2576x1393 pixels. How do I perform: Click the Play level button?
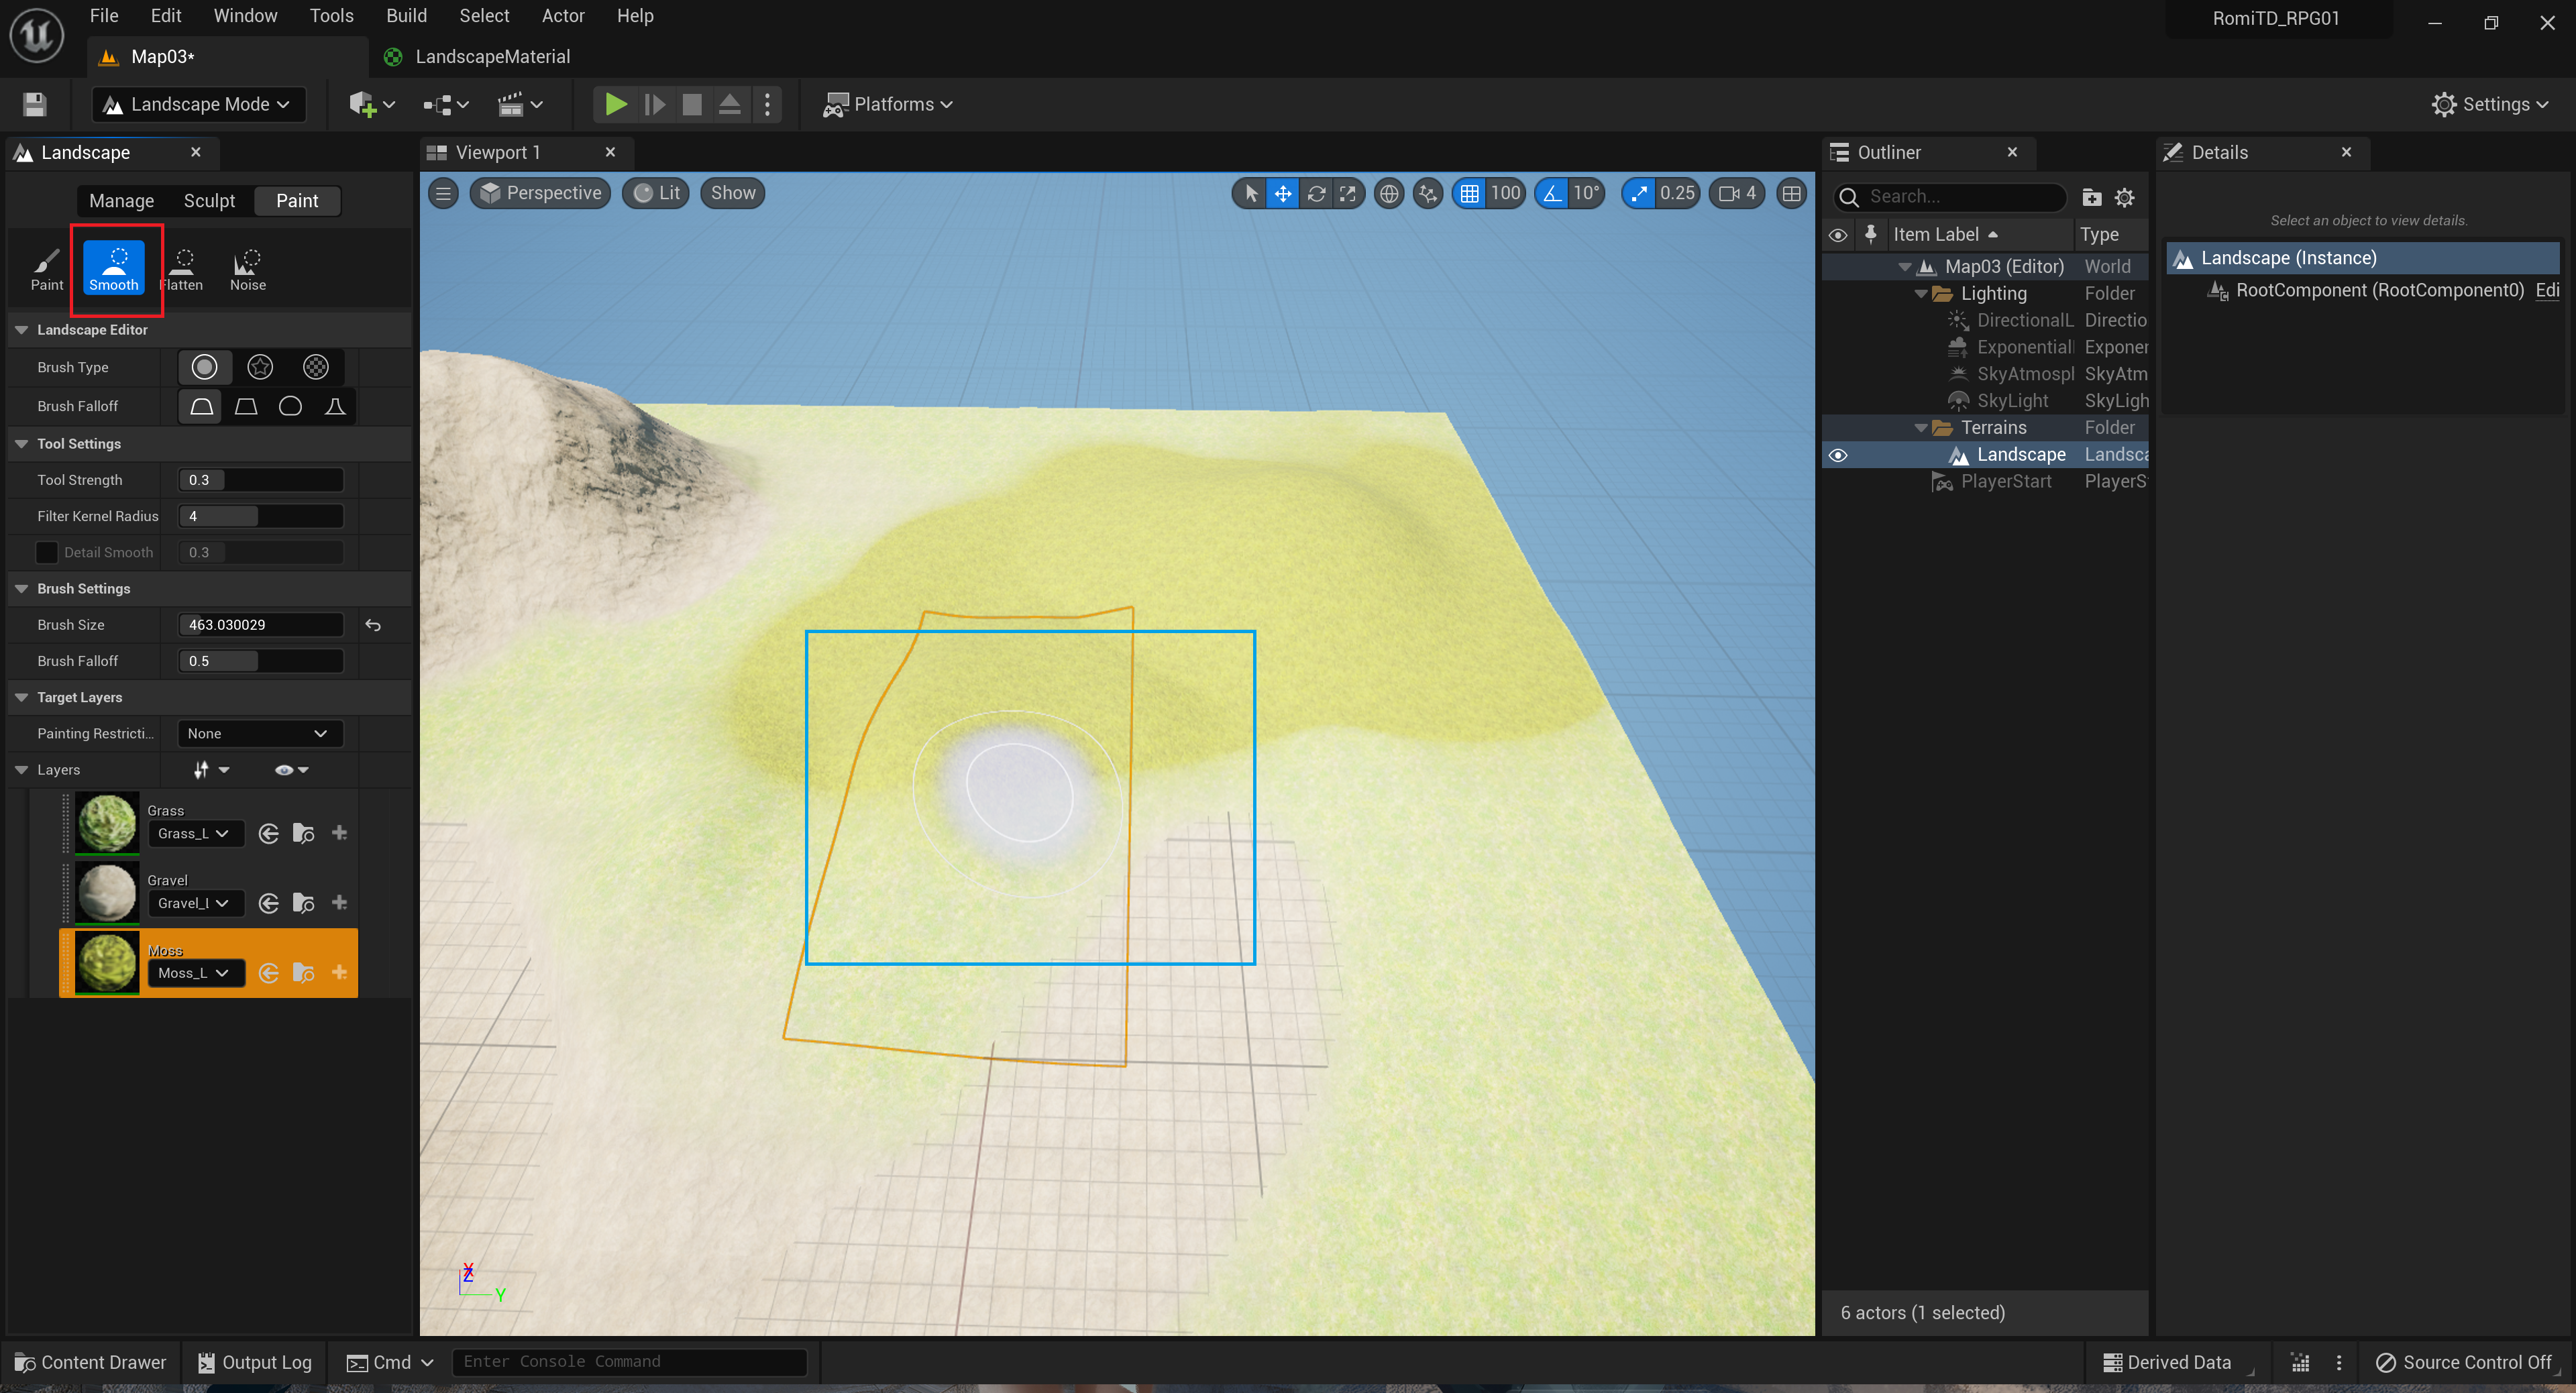616,104
